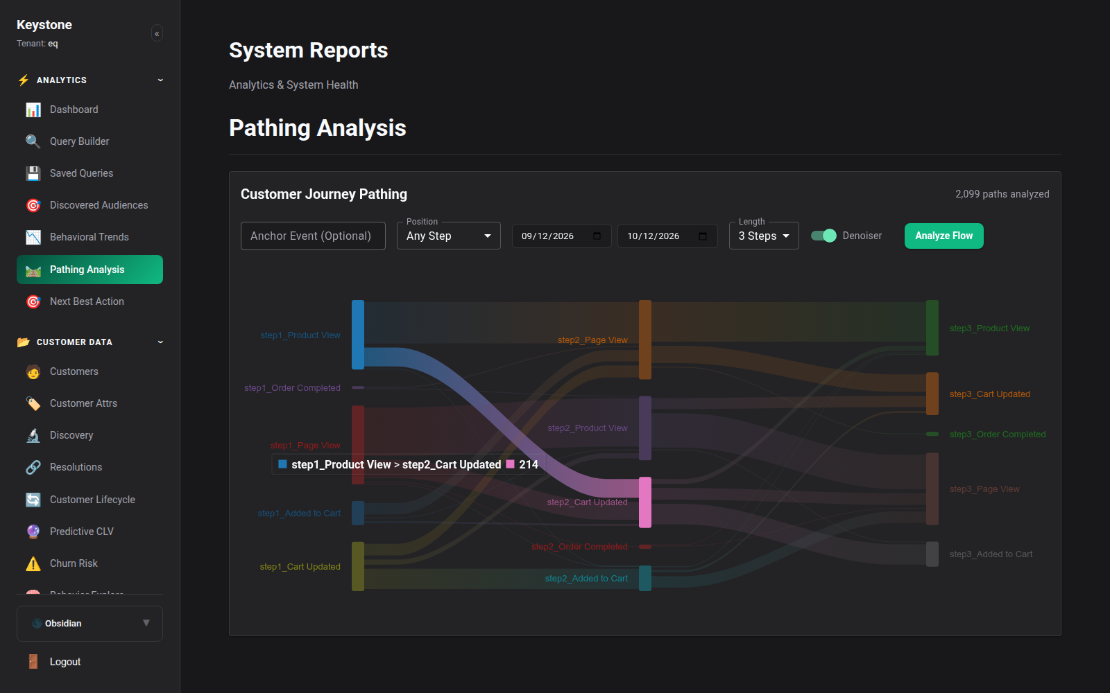Click the Anchor Event input field
The height and width of the screenshot is (693, 1110).
313,236
